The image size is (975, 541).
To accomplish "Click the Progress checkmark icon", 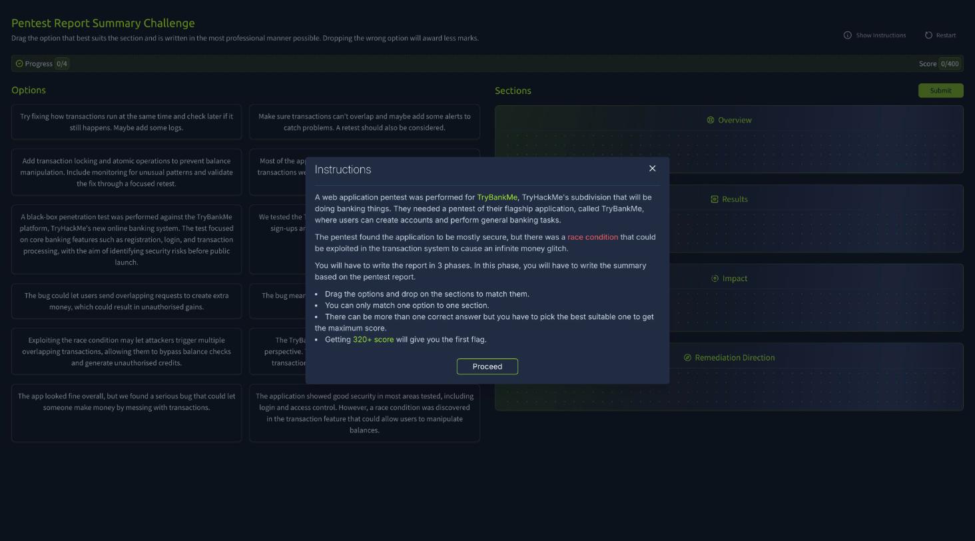I will point(19,64).
